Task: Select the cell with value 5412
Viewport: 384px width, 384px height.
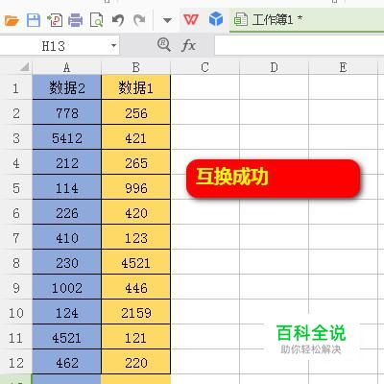Action: click(66, 138)
